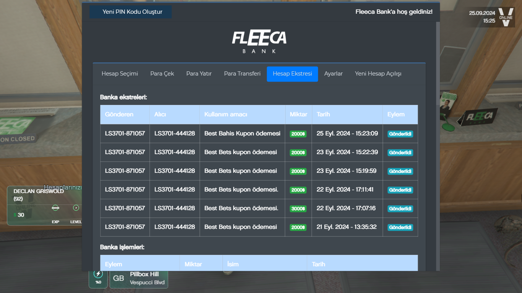Click the Gönderildi badge for 23 Eyl. 15:19:59
This screenshot has height=293, width=522.
tap(400, 171)
